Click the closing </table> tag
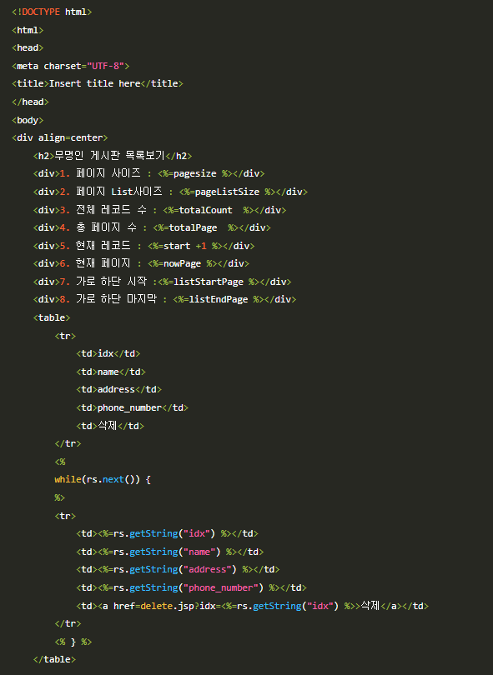The height and width of the screenshot is (675, 493). (x=54, y=659)
